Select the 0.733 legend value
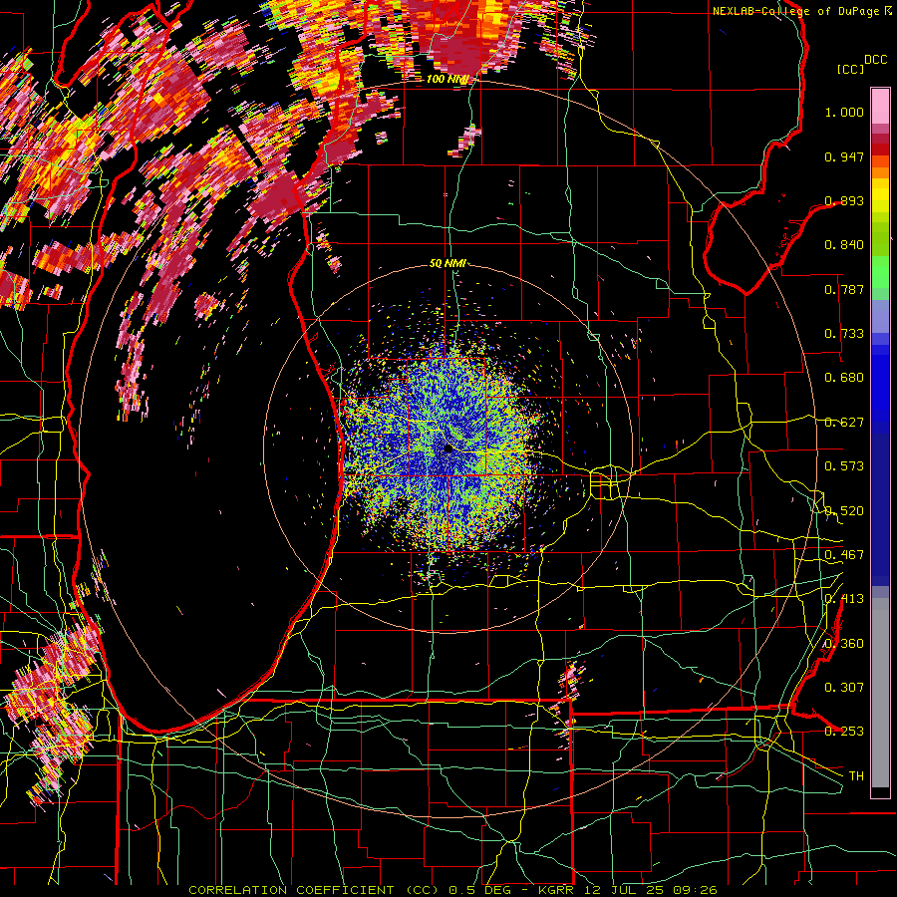 click(x=844, y=334)
